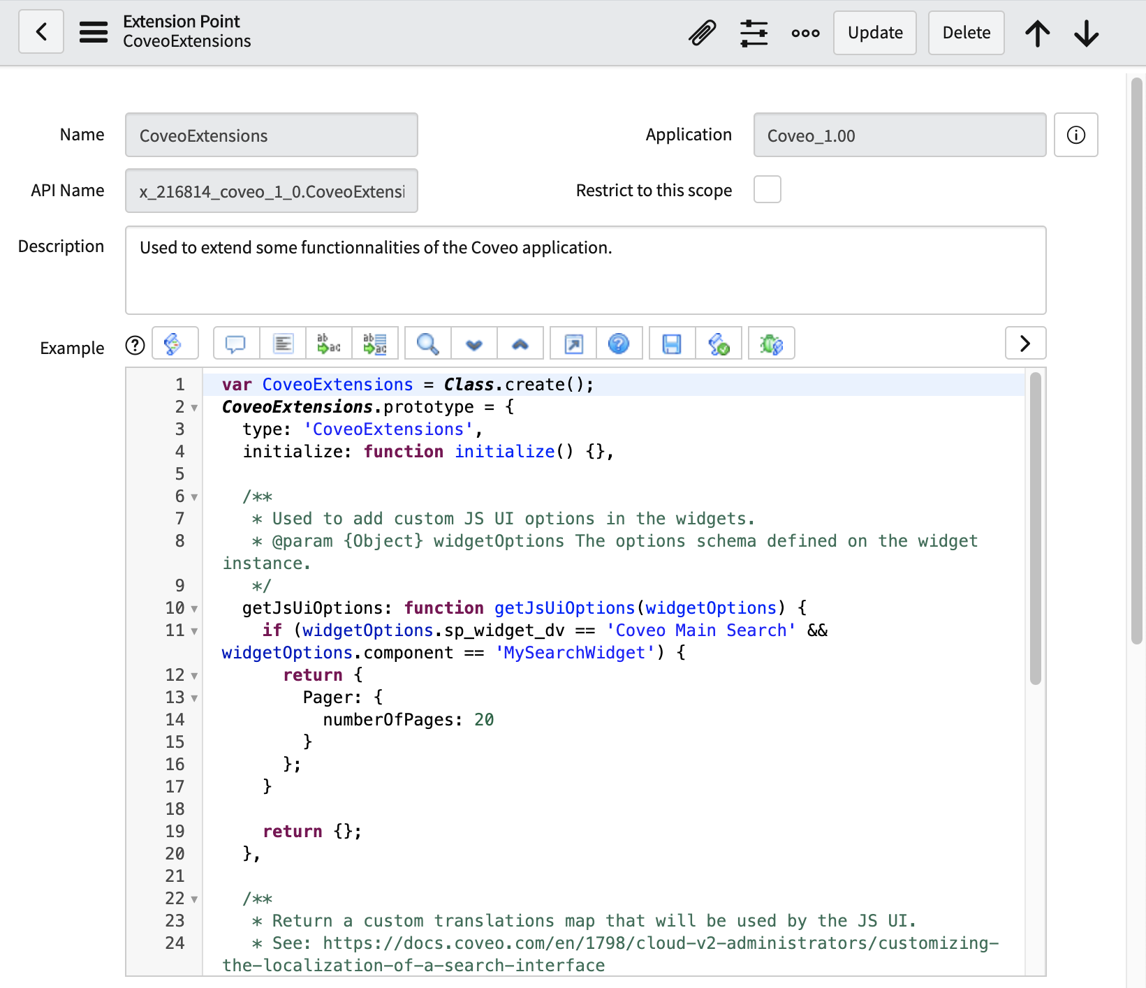This screenshot has height=988, width=1146.
Task: Click the 'MySearchWidget' string in code
Action: tap(575, 653)
